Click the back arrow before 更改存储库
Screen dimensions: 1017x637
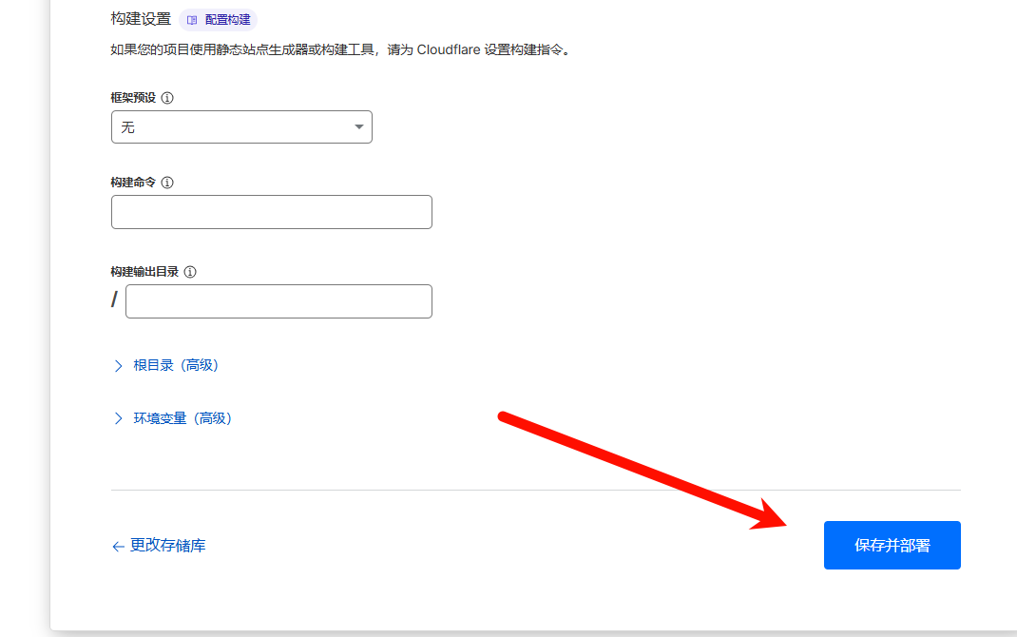[117, 545]
